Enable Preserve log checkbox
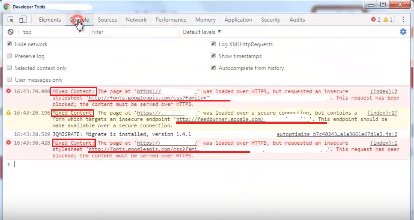This screenshot has width=414, height=220. click(9, 56)
